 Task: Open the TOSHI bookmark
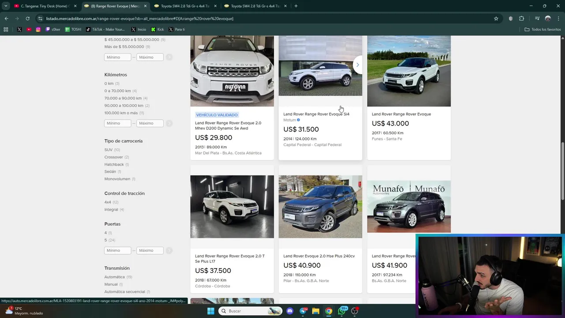[73, 30]
